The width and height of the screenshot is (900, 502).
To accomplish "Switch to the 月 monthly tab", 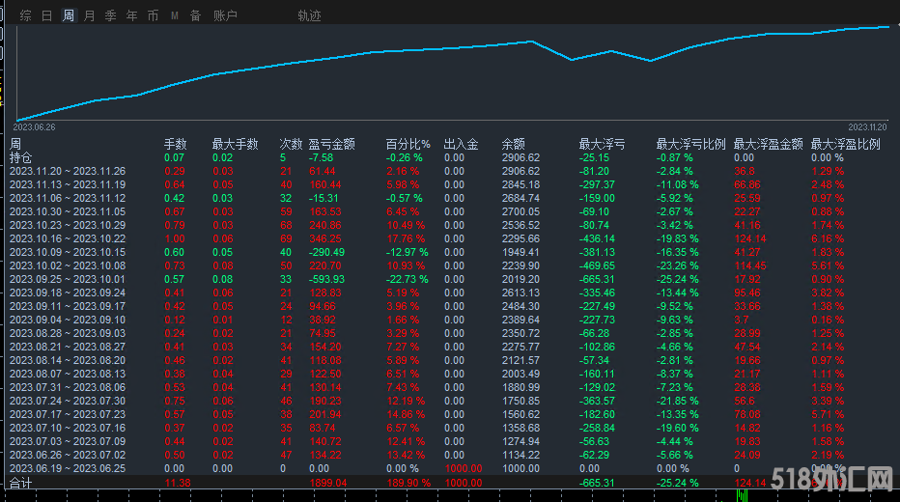I will click(x=90, y=15).
